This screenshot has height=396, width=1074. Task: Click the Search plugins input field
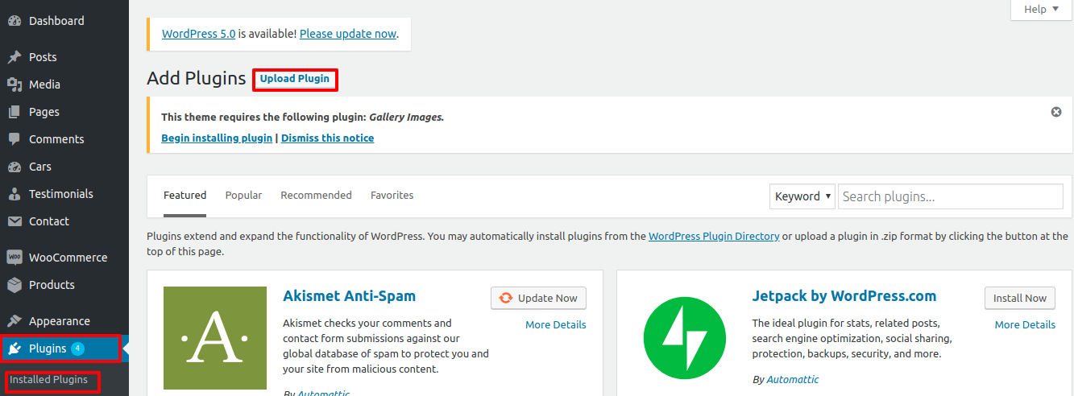click(x=950, y=196)
